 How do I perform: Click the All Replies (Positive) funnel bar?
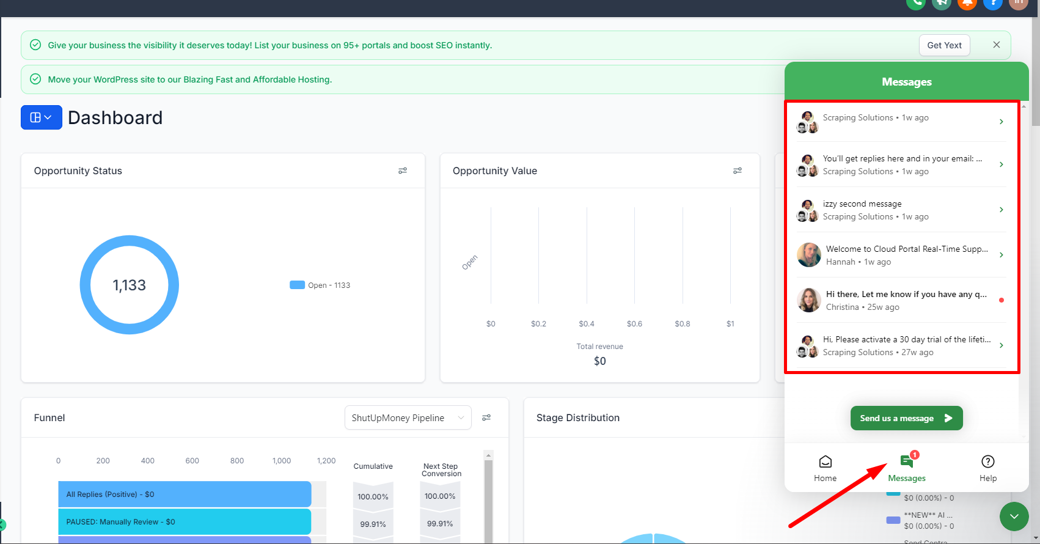point(185,494)
